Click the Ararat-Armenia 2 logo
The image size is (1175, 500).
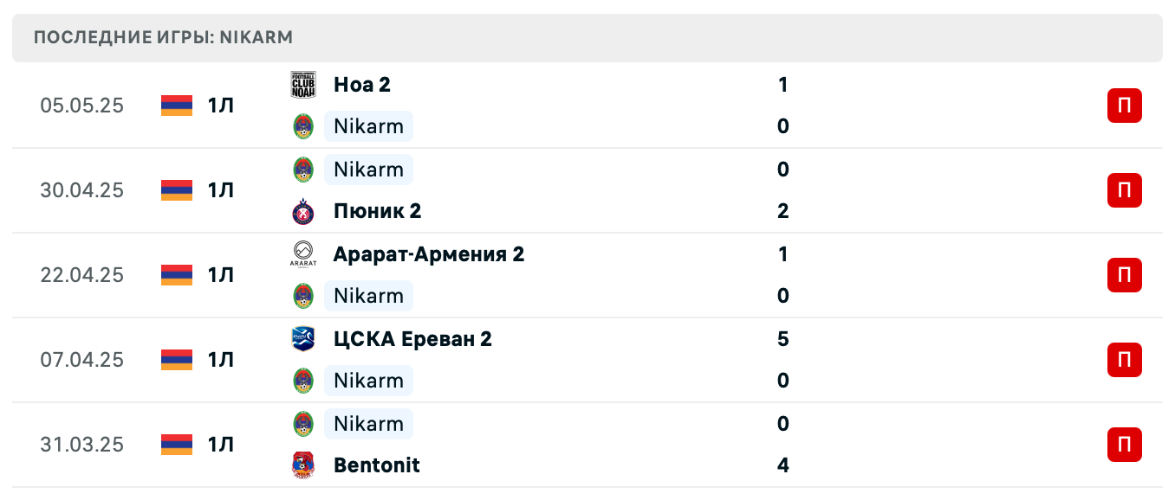pyautogui.click(x=302, y=254)
